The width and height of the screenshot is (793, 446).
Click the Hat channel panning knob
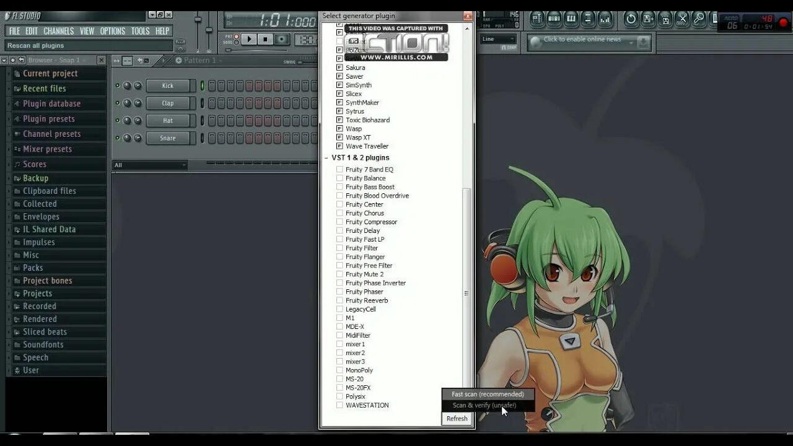pos(127,120)
